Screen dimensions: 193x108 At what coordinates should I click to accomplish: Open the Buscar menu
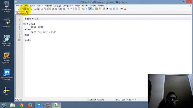[33, 6]
